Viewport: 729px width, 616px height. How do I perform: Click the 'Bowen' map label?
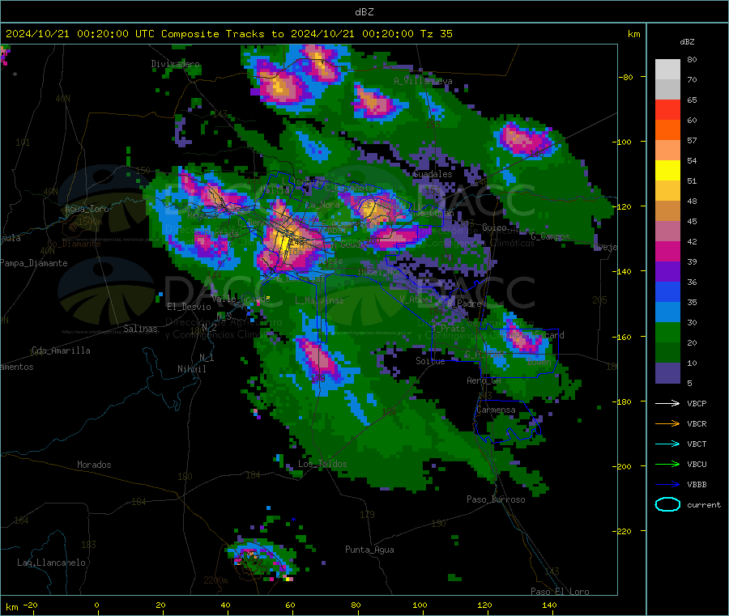click(x=539, y=362)
